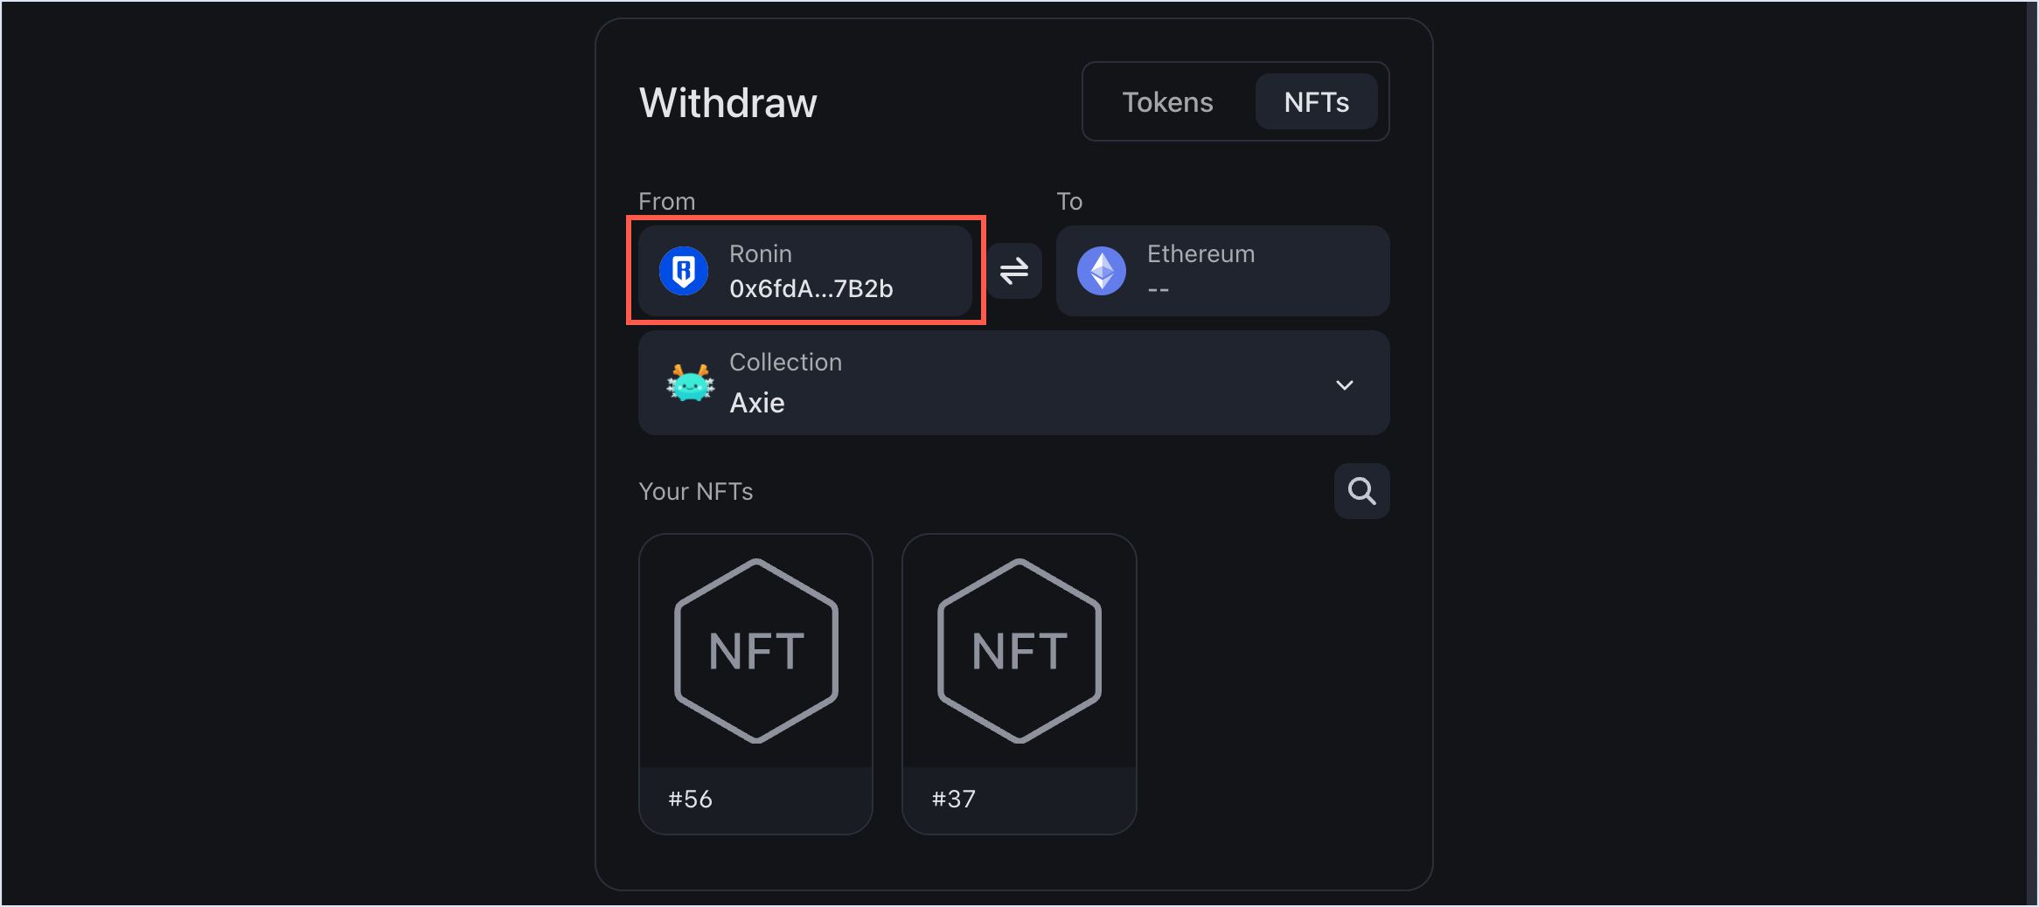The image size is (2039, 907).
Task: Expand the Collection dropdown chevron
Action: pos(1345,384)
